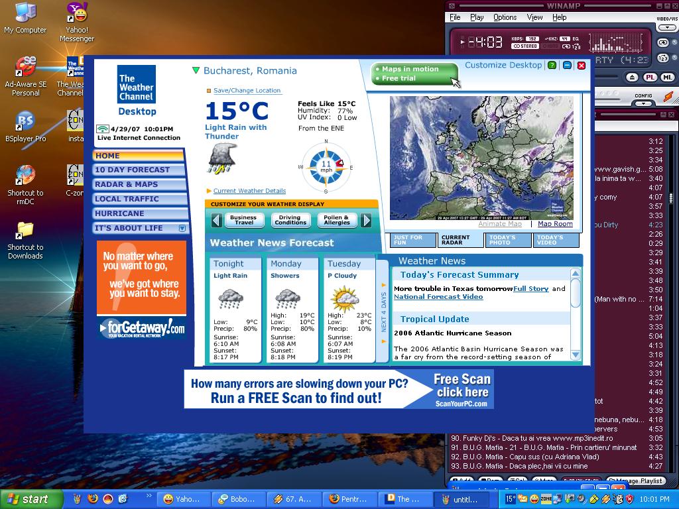Screen dimensions: 679x509
Task: Open Weather Channel help icon
Action: pos(552,66)
